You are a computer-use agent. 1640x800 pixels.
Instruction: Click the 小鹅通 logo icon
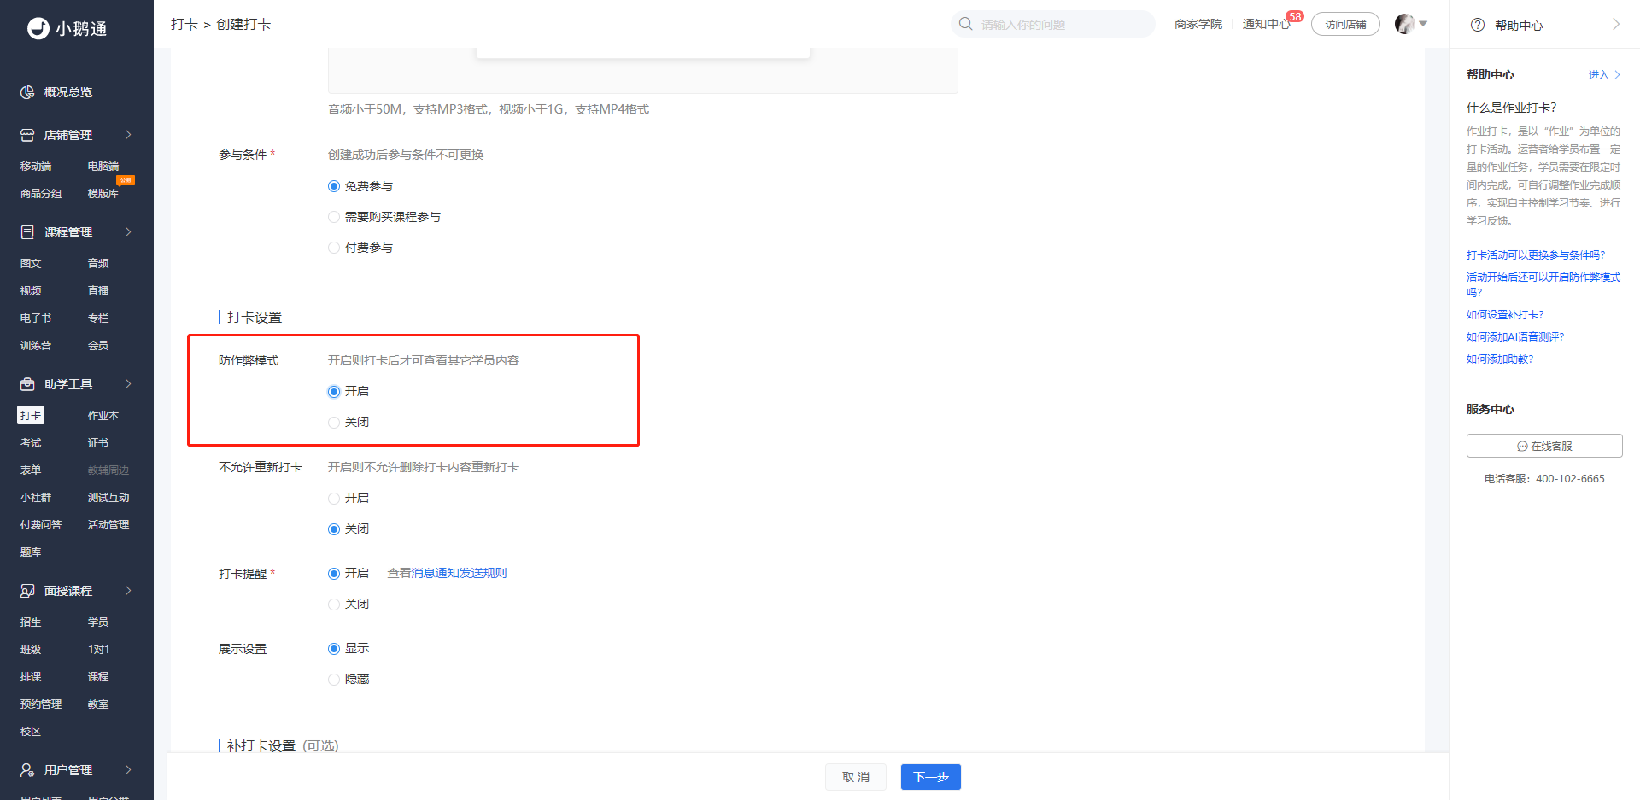(x=38, y=28)
